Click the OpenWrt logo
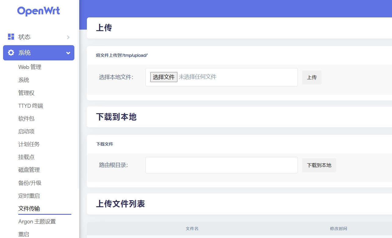 [39, 11]
